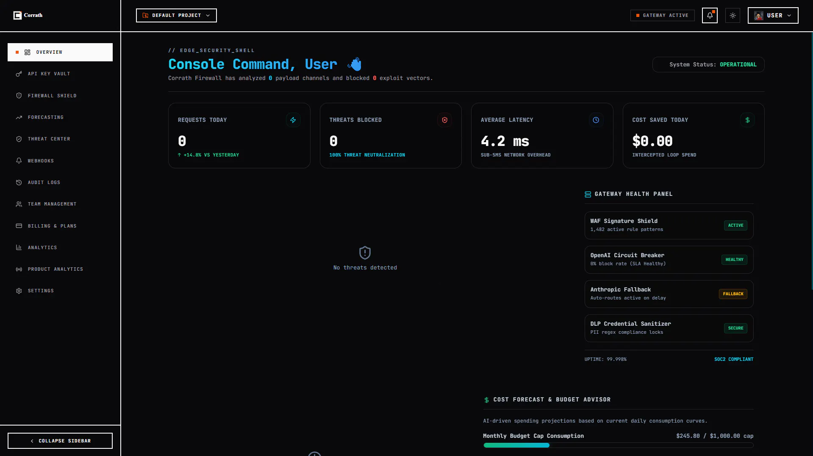Navigate to FORECASTING section
Viewport: 813px width, 456px height.
(x=60, y=117)
